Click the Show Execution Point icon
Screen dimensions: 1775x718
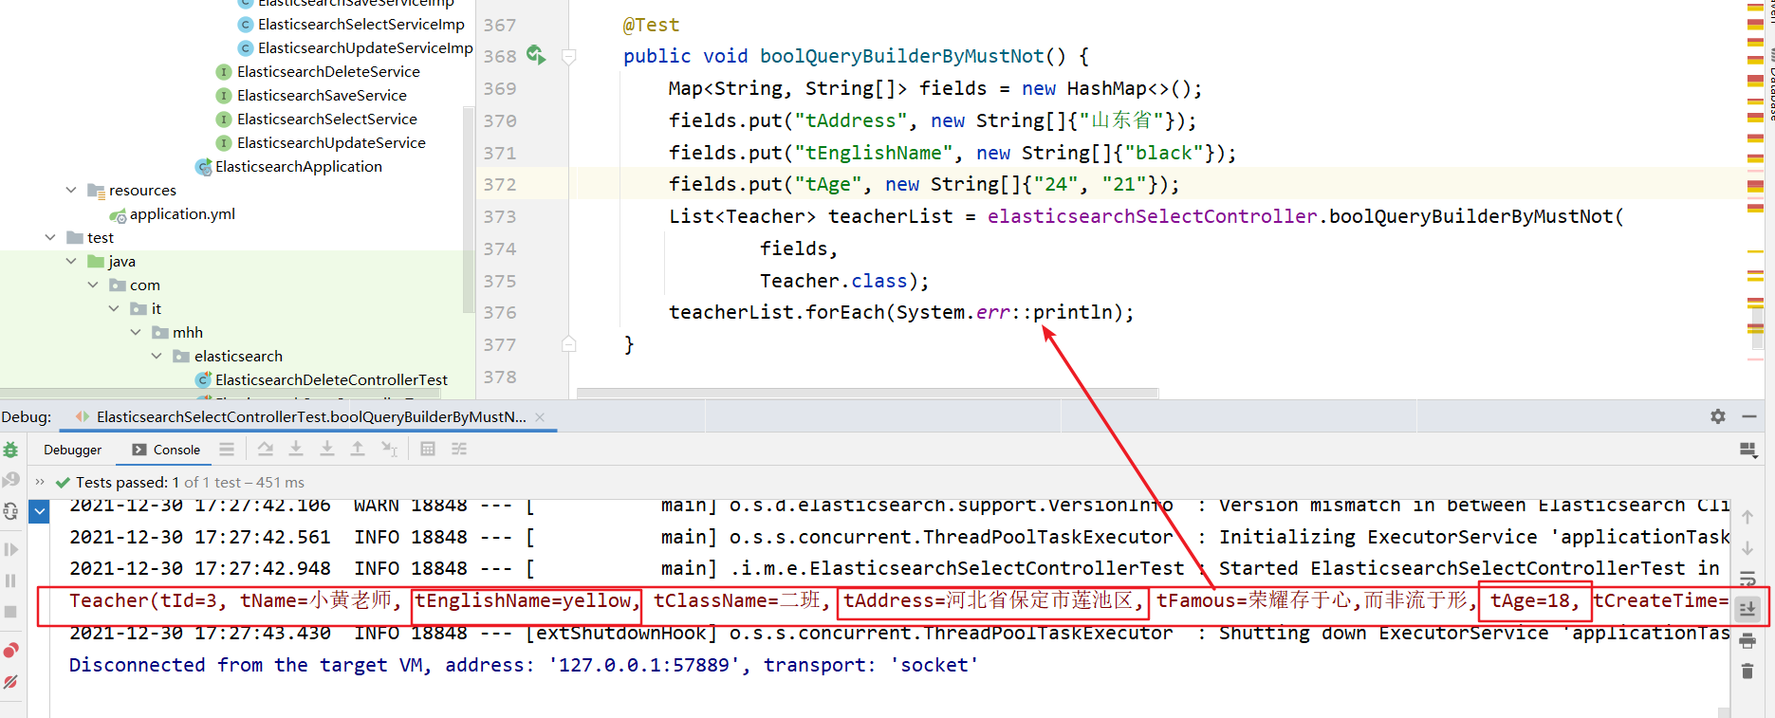point(227,450)
